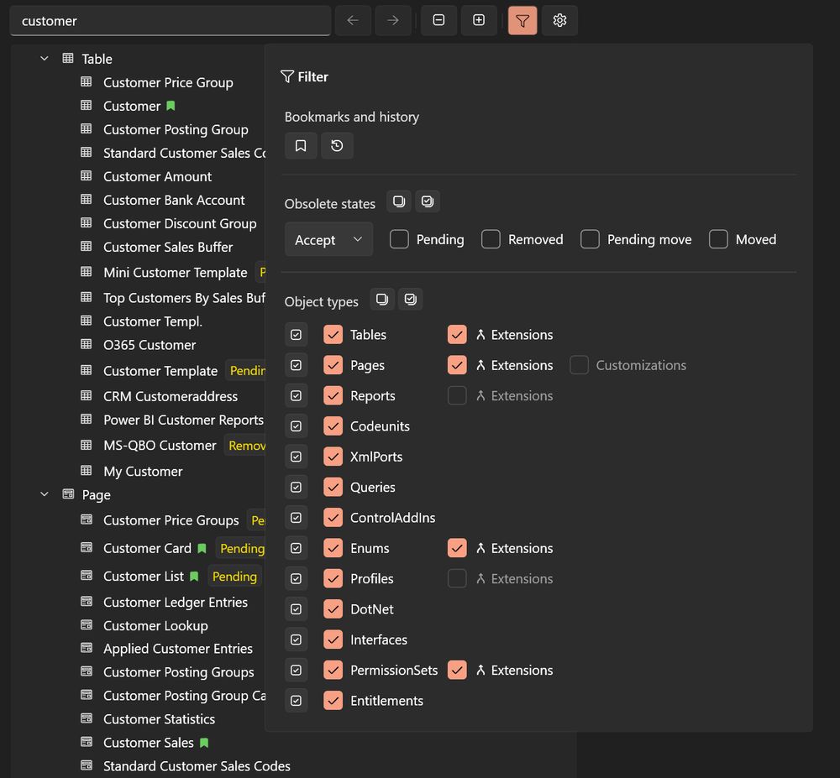Select the Customer Statistics page
The height and width of the screenshot is (778, 840).
[x=159, y=719]
